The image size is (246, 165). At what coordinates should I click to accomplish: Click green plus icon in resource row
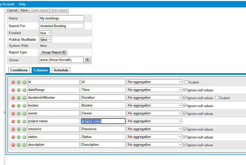coord(24,129)
